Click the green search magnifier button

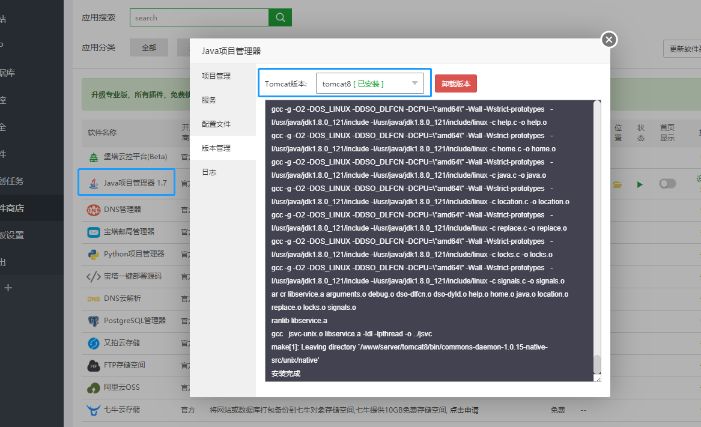click(280, 17)
